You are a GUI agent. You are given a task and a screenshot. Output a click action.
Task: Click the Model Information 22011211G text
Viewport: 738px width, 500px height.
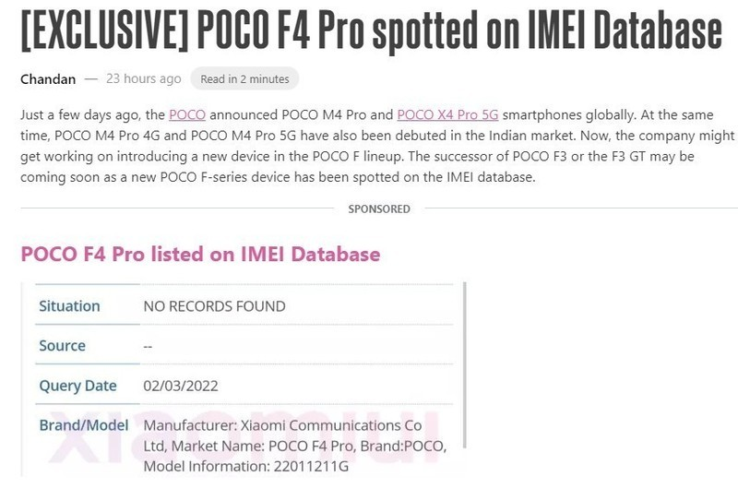245,467
